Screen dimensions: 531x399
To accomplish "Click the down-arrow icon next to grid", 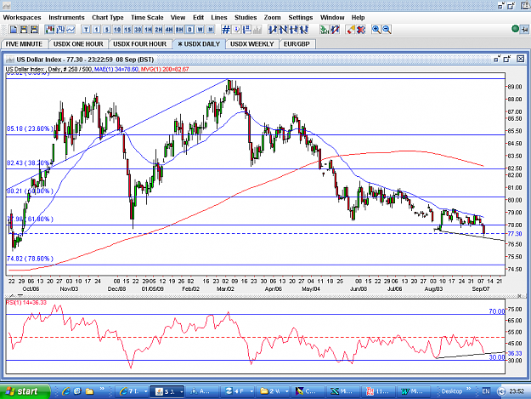I will pos(237,30).
